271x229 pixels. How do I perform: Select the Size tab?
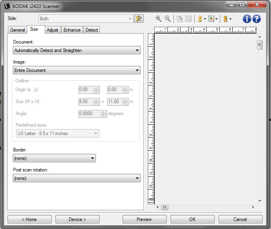[x=36, y=29]
